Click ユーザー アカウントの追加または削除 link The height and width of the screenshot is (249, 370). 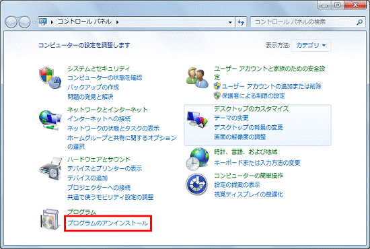[271, 86]
